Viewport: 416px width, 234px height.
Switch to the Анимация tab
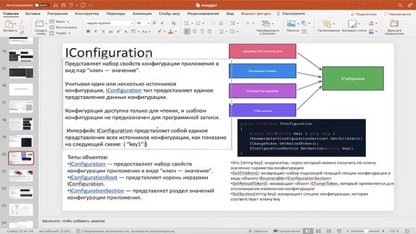click(x=142, y=14)
